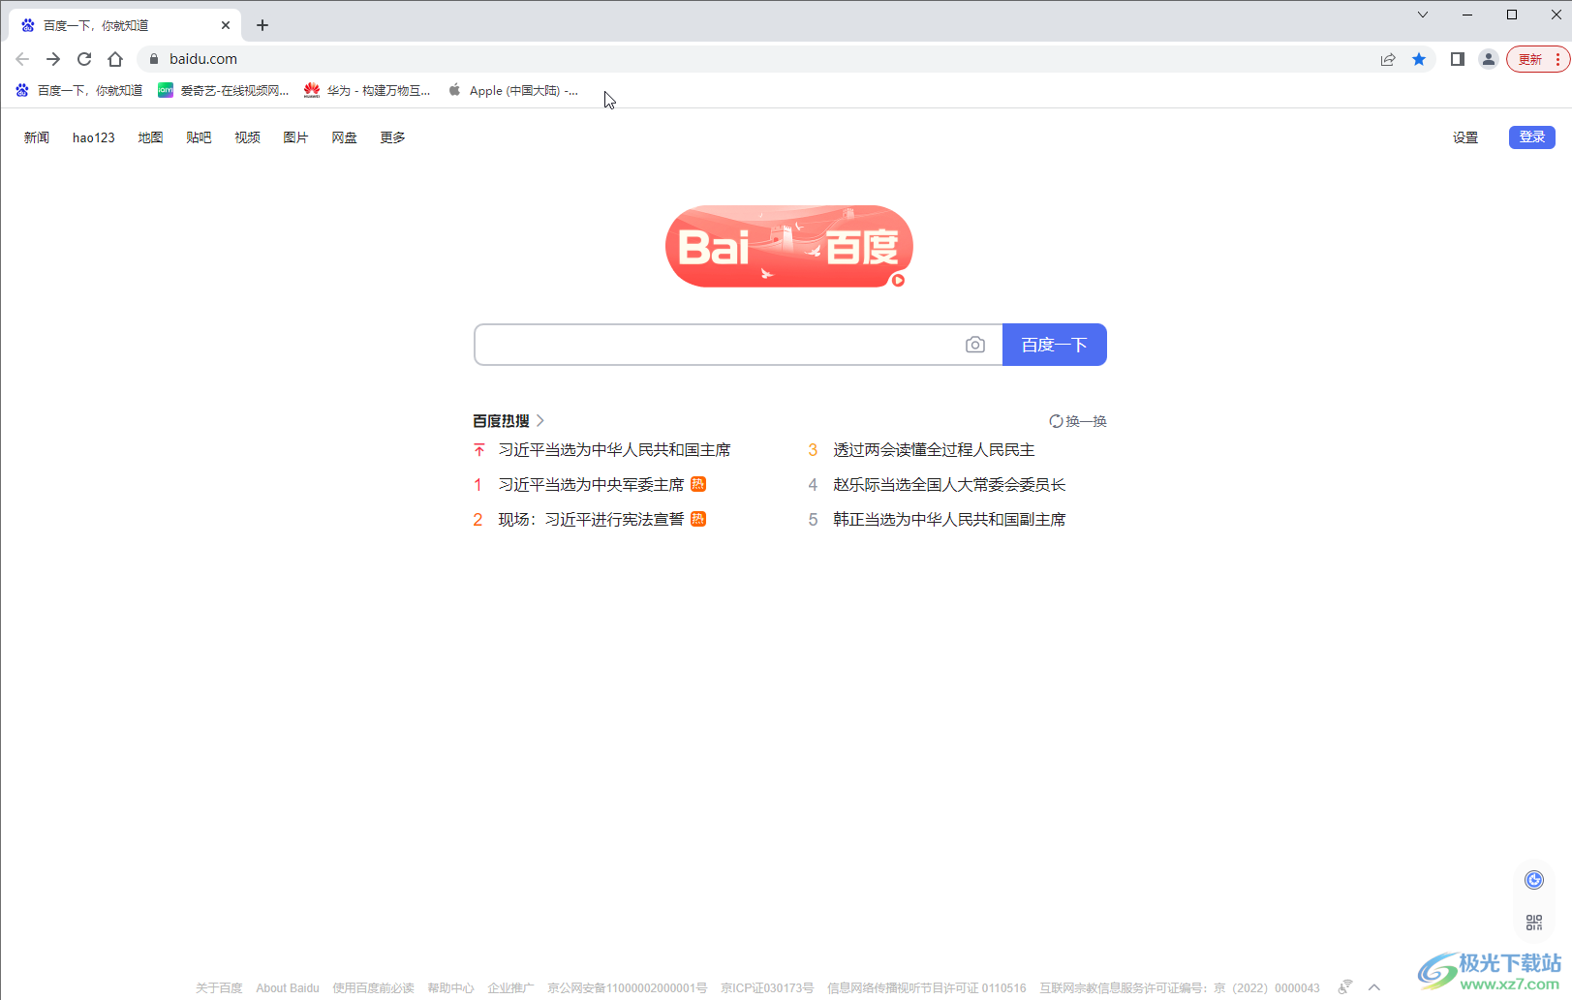Click the baidu.com address bar
Image resolution: width=1572 pixels, height=1000 pixels.
pyautogui.click(x=755, y=59)
